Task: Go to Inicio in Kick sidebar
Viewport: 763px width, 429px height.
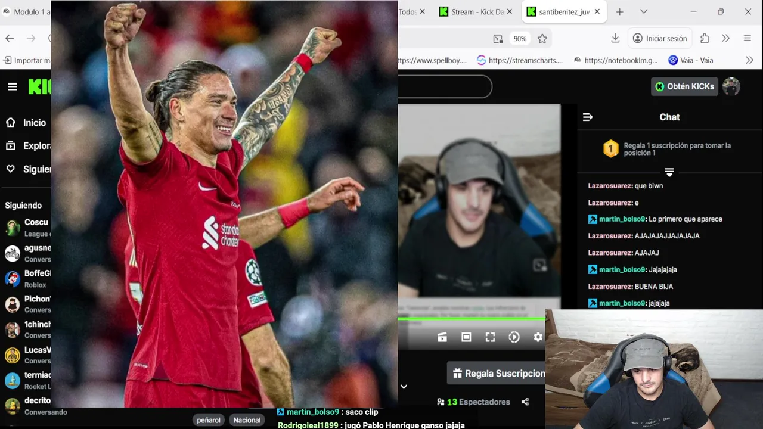Action: point(26,123)
